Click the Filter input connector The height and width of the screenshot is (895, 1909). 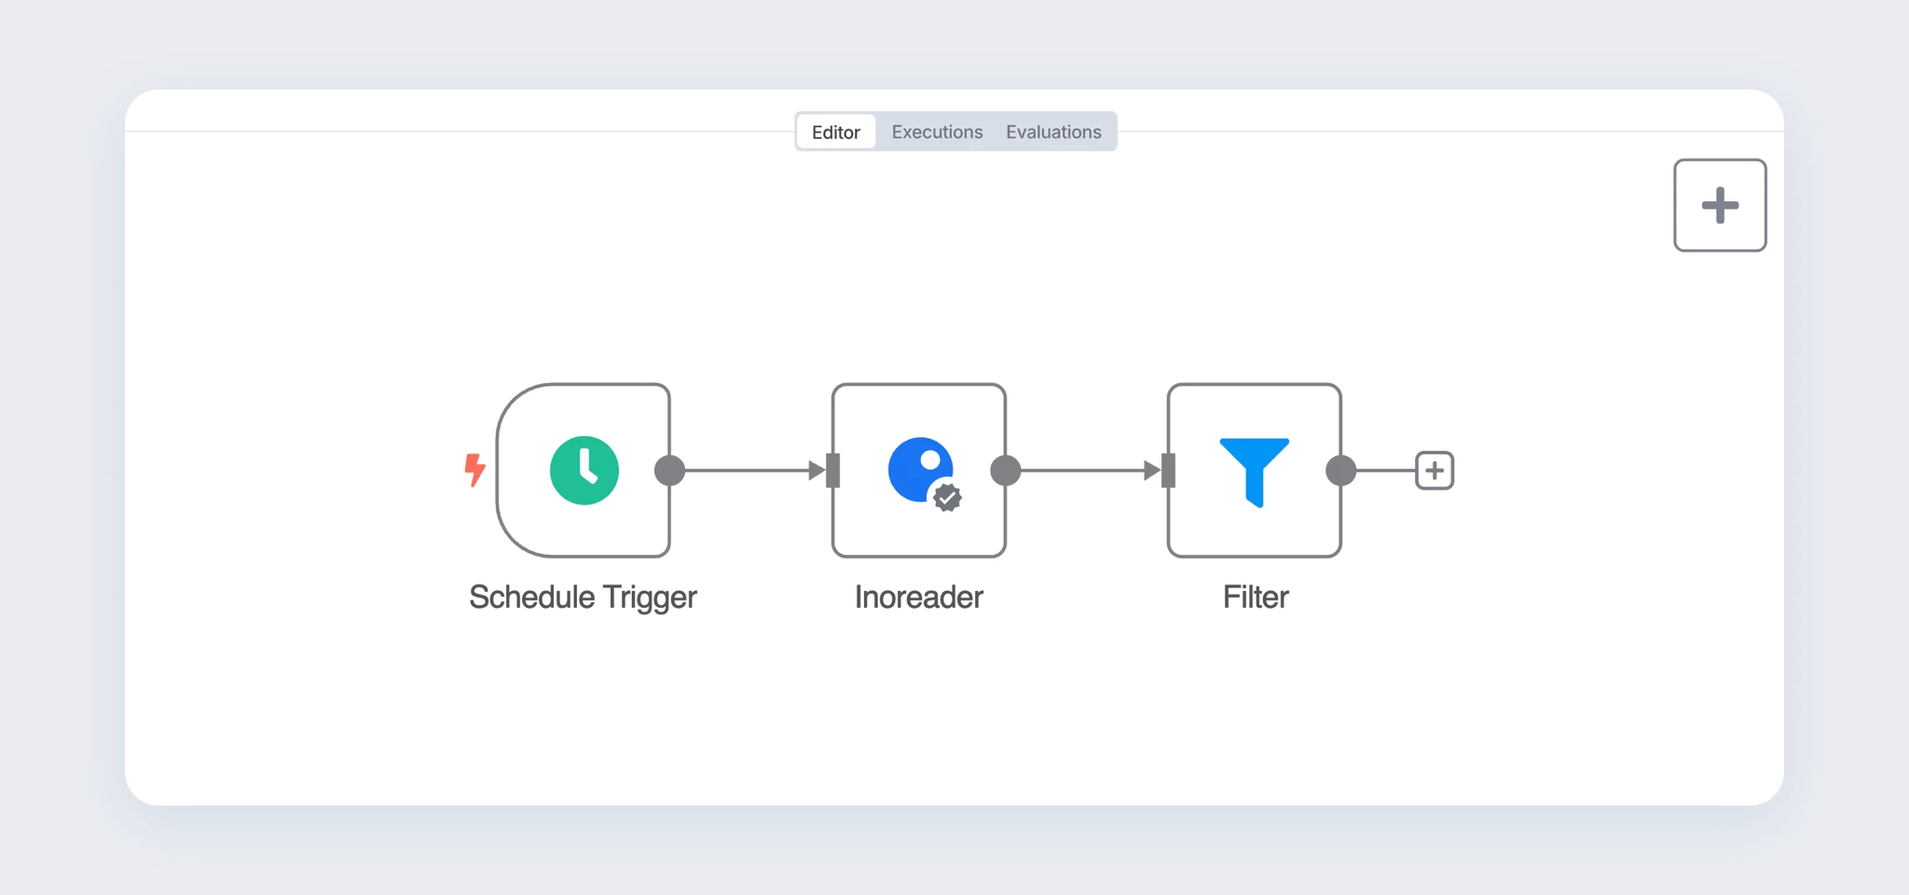click(1169, 471)
